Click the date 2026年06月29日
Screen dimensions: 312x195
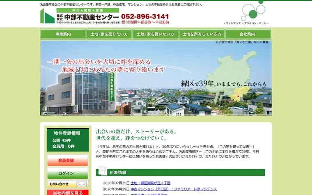(116, 189)
